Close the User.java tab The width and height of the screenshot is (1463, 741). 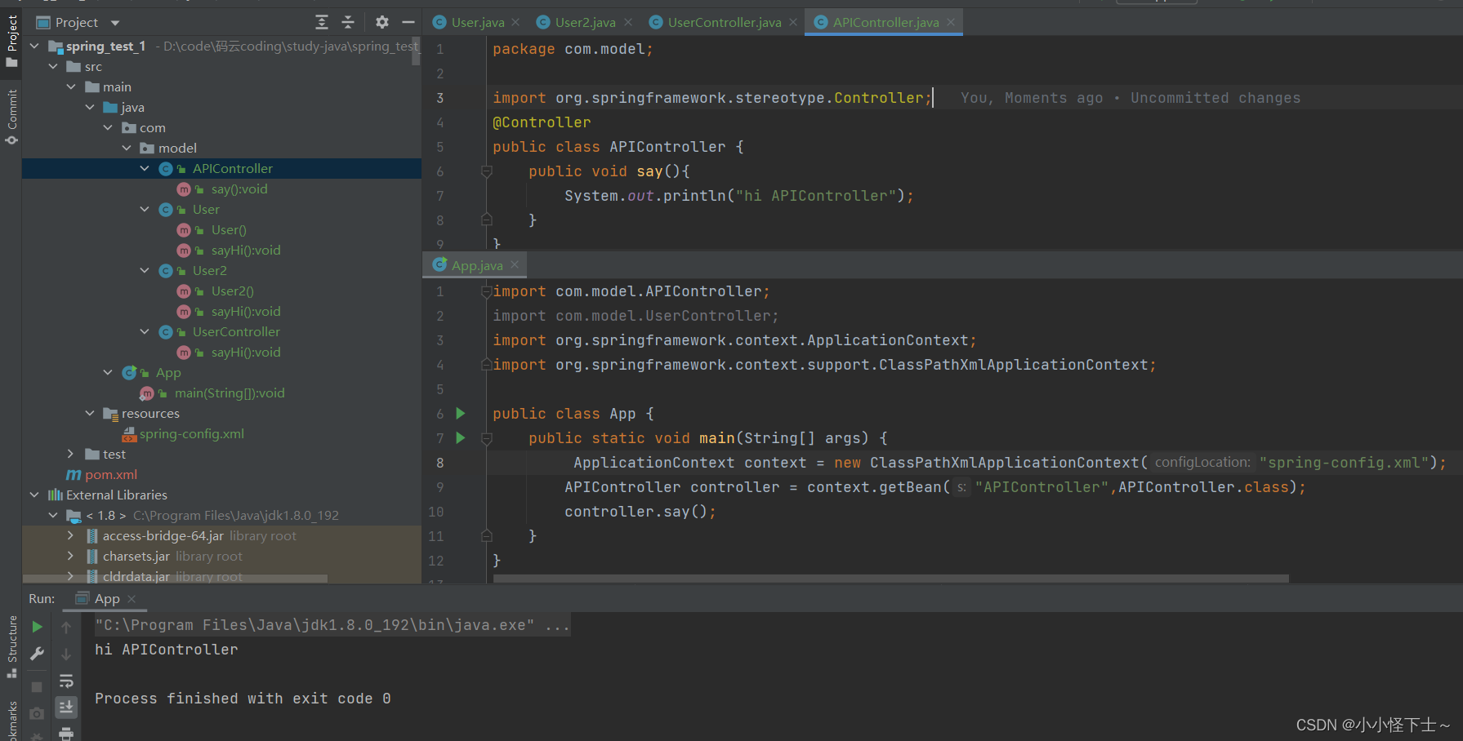tap(515, 22)
